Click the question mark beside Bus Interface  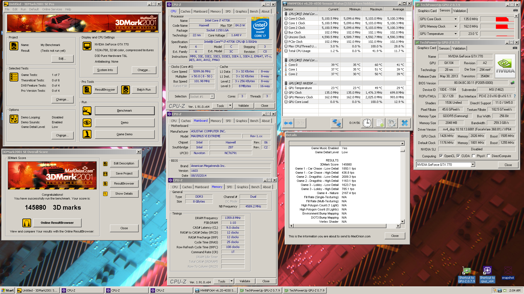[515, 96]
